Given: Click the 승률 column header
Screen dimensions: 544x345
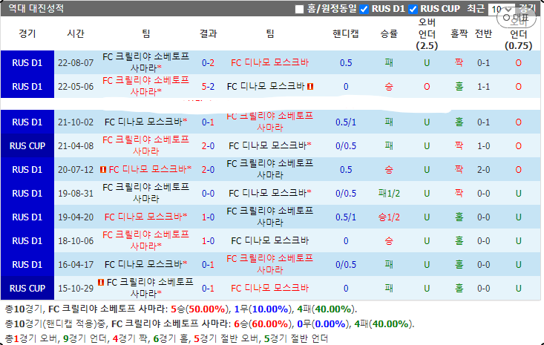Looking at the screenshot, I should [x=389, y=33].
